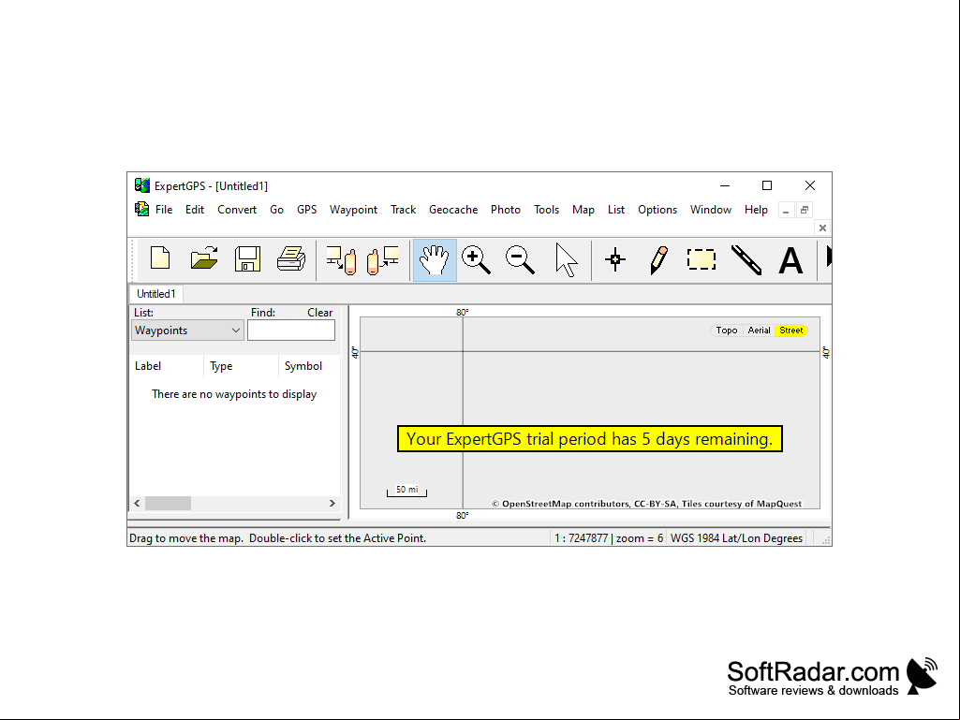960x720 pixels.
Task: Open the Window menu
Action: [x=711, y=210]
